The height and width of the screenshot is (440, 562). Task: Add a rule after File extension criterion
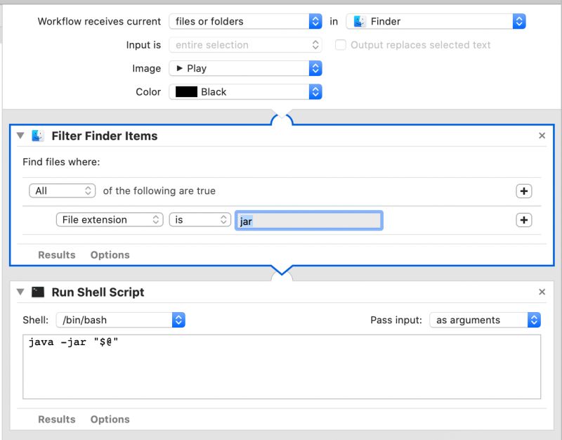[x=524, y=220]
